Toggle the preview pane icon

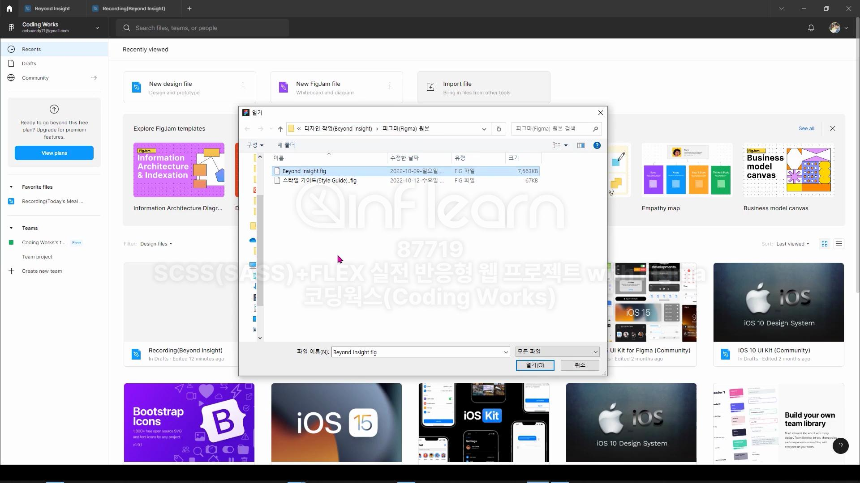point(581,145)
